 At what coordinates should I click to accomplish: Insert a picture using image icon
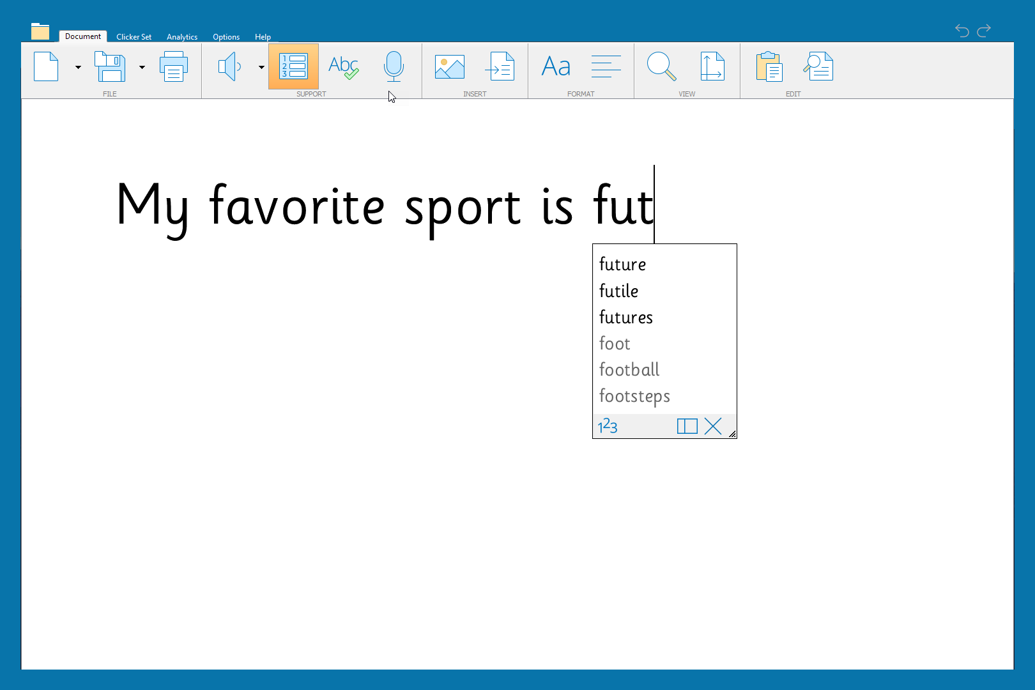point(450,67)
